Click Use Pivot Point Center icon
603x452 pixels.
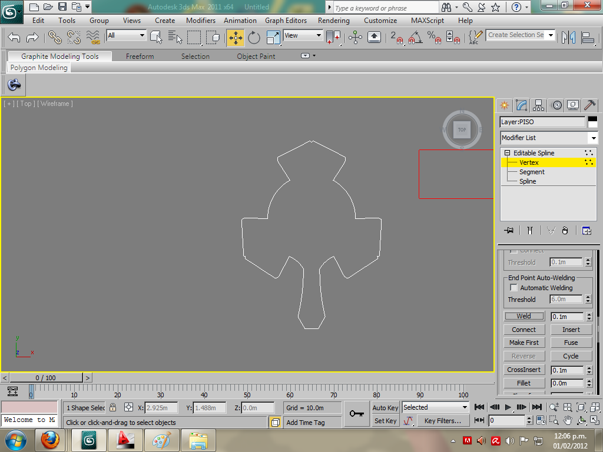333,38
